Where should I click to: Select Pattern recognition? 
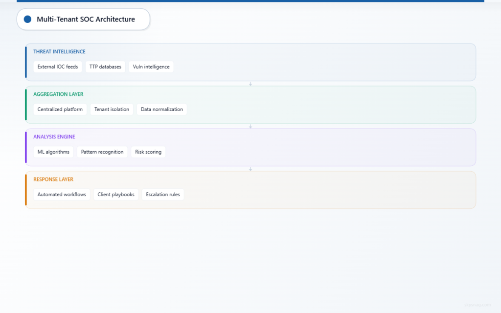[x=102, y=152]
